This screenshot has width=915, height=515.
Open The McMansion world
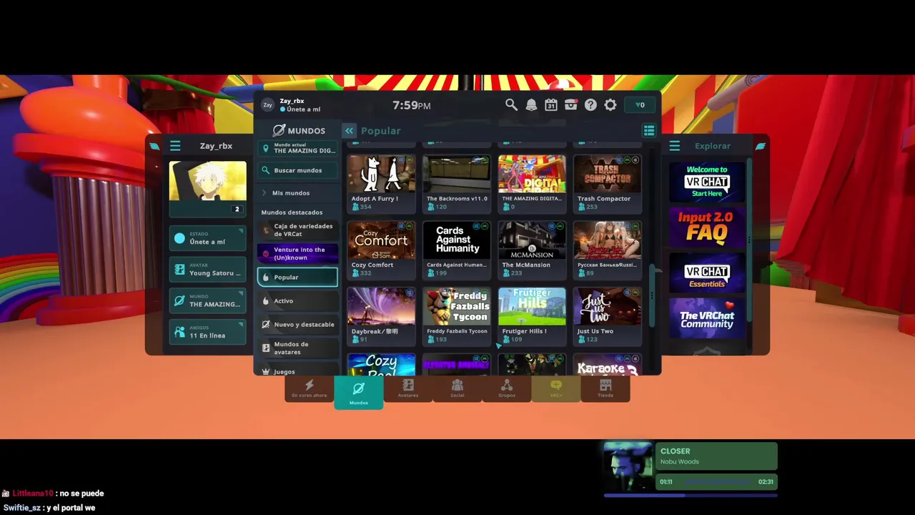tap(532, 250)
